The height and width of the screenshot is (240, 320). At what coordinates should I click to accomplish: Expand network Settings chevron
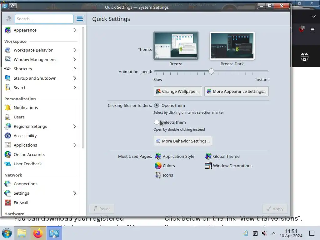[75, 193]
